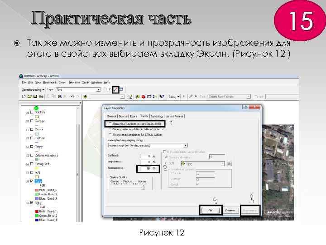This screenshot has width=326, height=245.
Task: Click the Apply button in Layer Properties
Action: (x=249, y=211)
